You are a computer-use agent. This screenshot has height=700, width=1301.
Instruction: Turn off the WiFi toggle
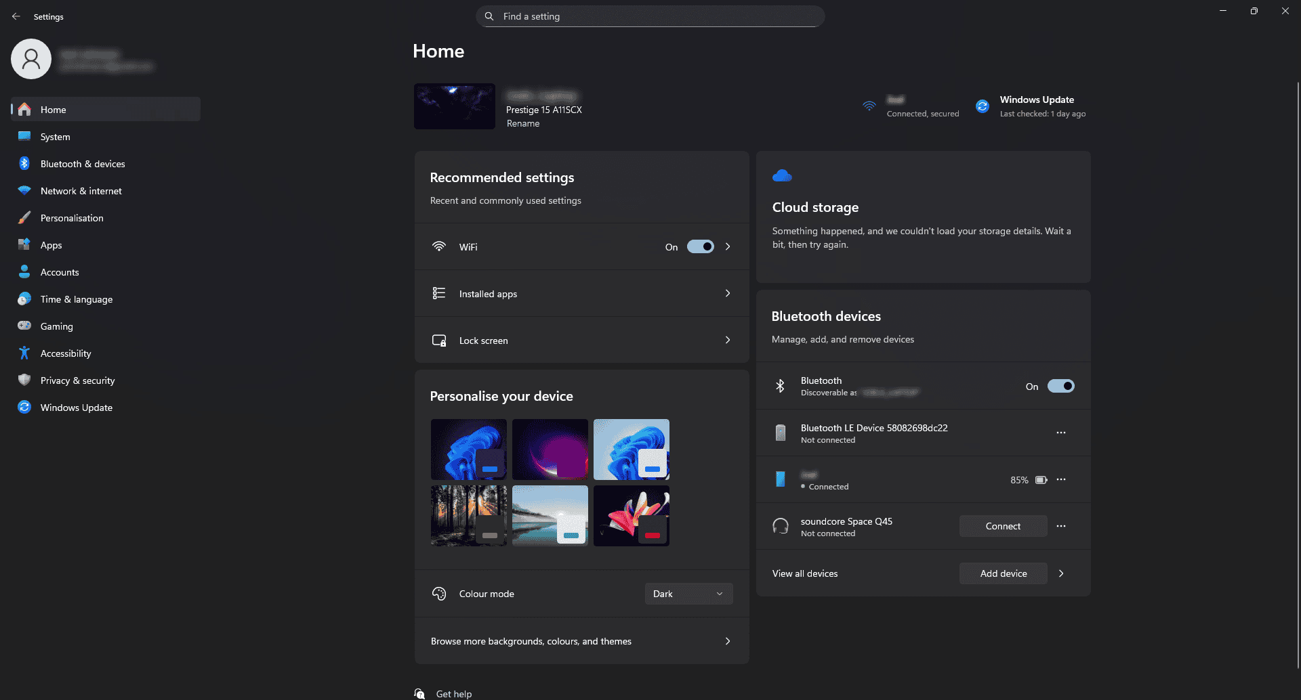701,246
